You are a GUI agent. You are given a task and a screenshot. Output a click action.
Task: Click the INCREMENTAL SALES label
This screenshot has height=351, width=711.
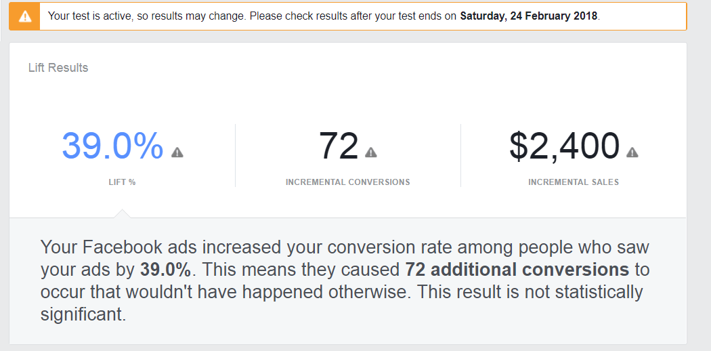[x=574, y=182]
